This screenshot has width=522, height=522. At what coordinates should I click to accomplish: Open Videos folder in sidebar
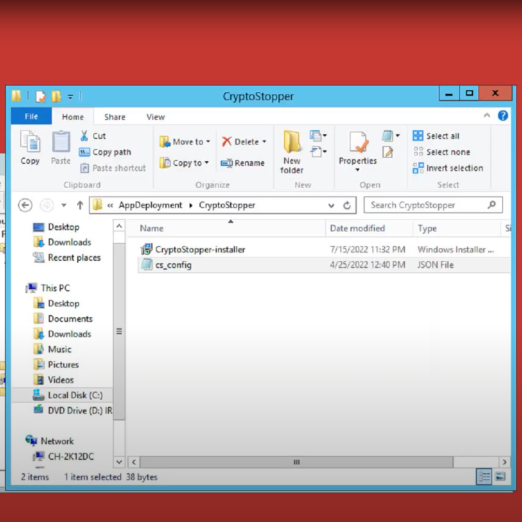pyautogui.click(x=53, y=380)
